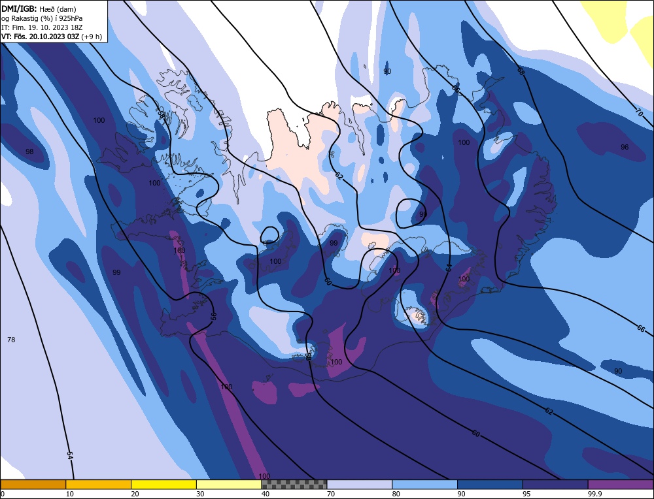The width and height of the screenshot is (654, 499).
Task: Click the dark navy 95–99.9 legend swatch
Action: tap(555, 484)
